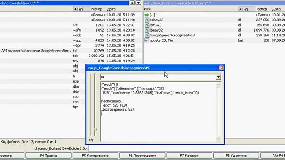This screenshot has height=160, width=285.
Task: Open the ssleay32 dll file icon
Action: pyautogui.click(x=147, y=20)
